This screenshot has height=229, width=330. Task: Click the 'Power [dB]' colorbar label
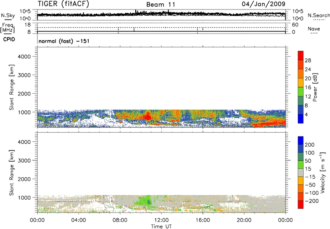pos(315,87)
